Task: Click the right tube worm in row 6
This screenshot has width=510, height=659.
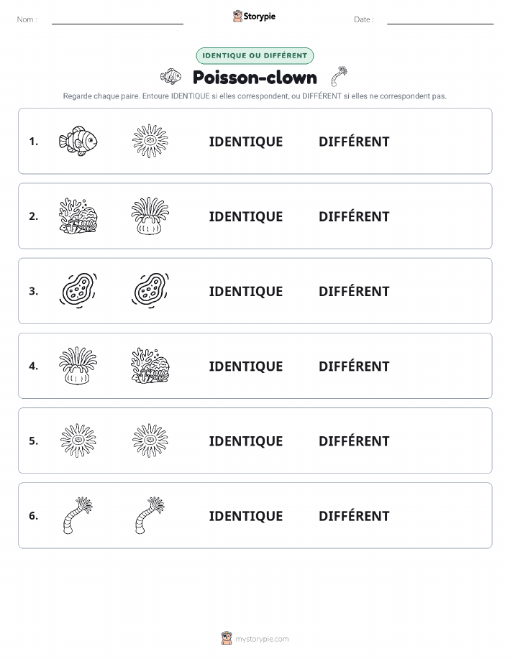Action: click(x=150, y=515)
